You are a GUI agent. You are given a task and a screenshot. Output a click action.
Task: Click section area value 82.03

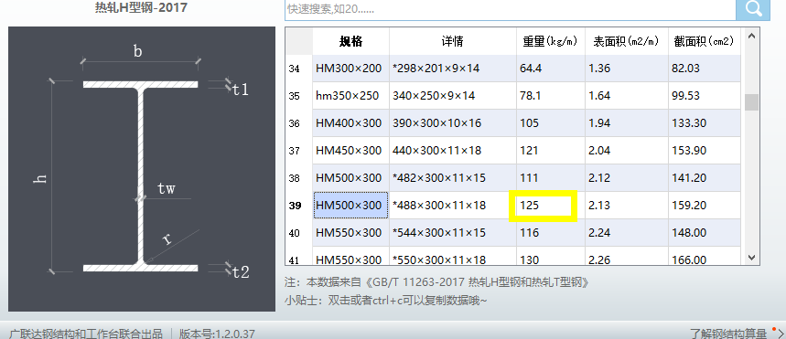click(x=705, y=69)
